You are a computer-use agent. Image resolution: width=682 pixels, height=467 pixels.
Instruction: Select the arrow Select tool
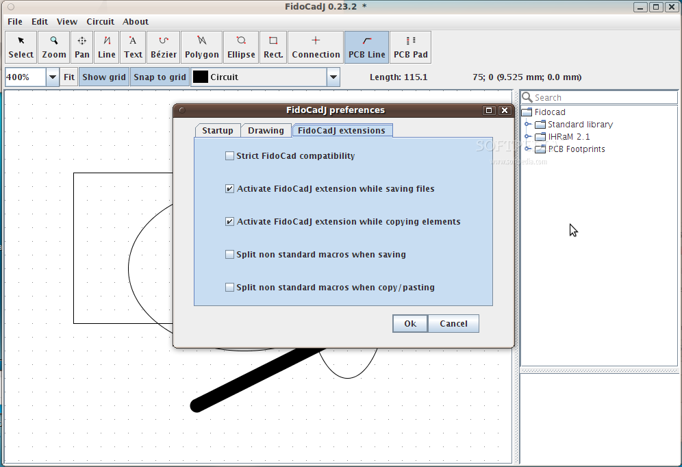click(x=21, y=47)
